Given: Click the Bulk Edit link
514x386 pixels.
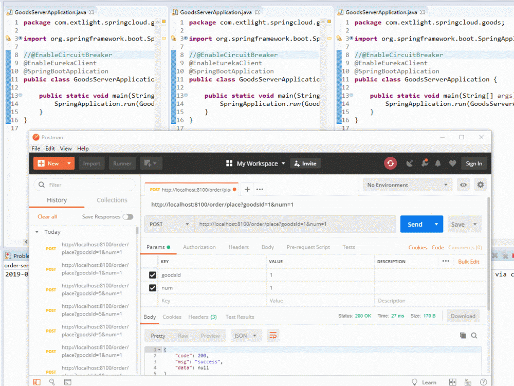Looking at the screenshot, I should (468, 262).
